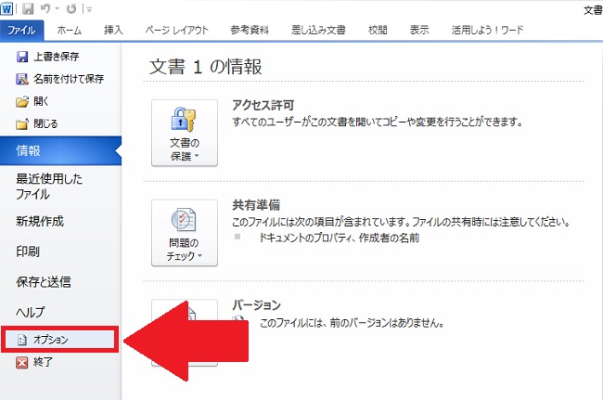Open the 校閲 tab
Image resolution: width=603 pixels, height=400 pixels.
coord(378,30)
